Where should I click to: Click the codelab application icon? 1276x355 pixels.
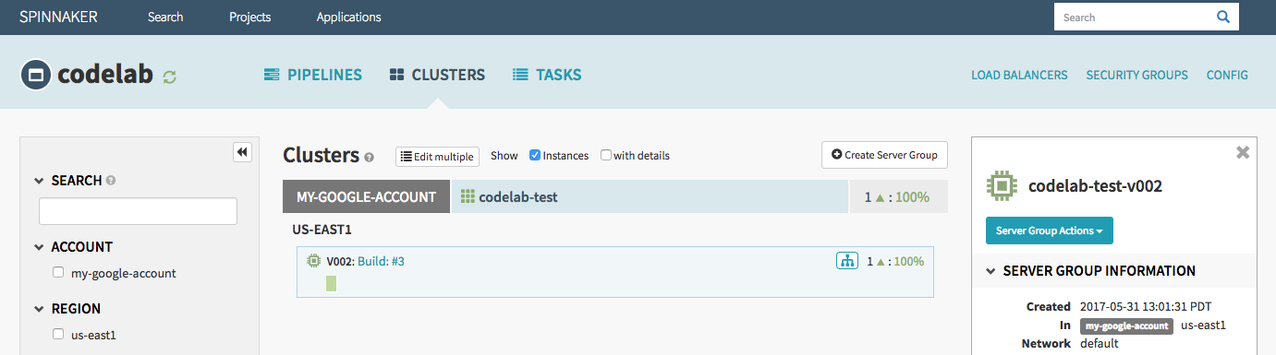coord(35,76)
